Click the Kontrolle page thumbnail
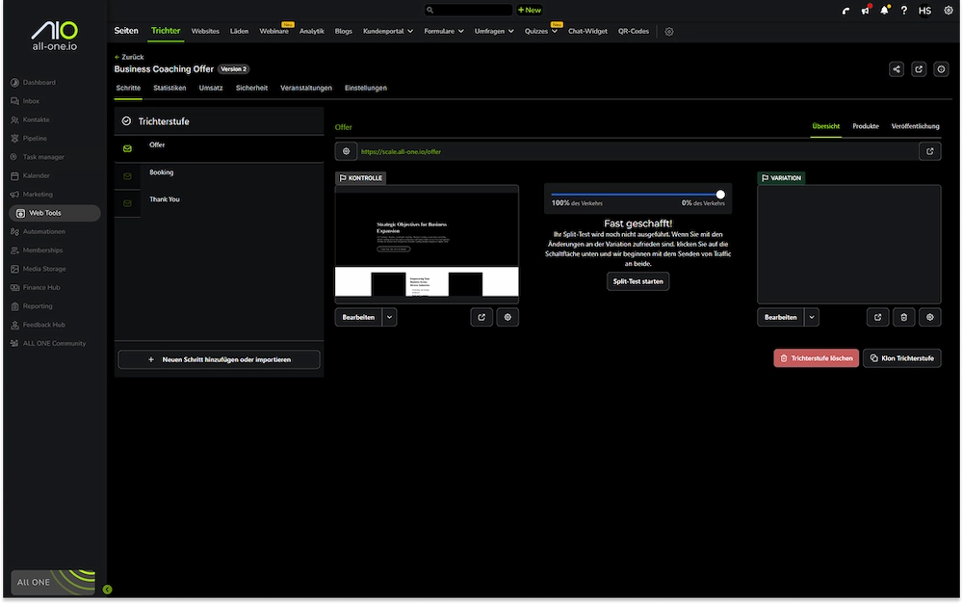The width and height of the screenshot is (963, 604). (427, 245)
